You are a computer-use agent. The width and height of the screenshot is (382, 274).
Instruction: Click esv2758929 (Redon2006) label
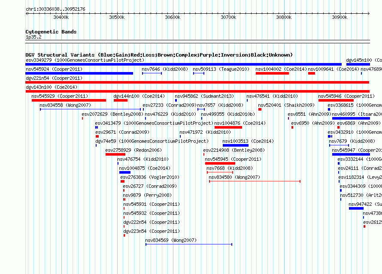(x=133, y=150)
